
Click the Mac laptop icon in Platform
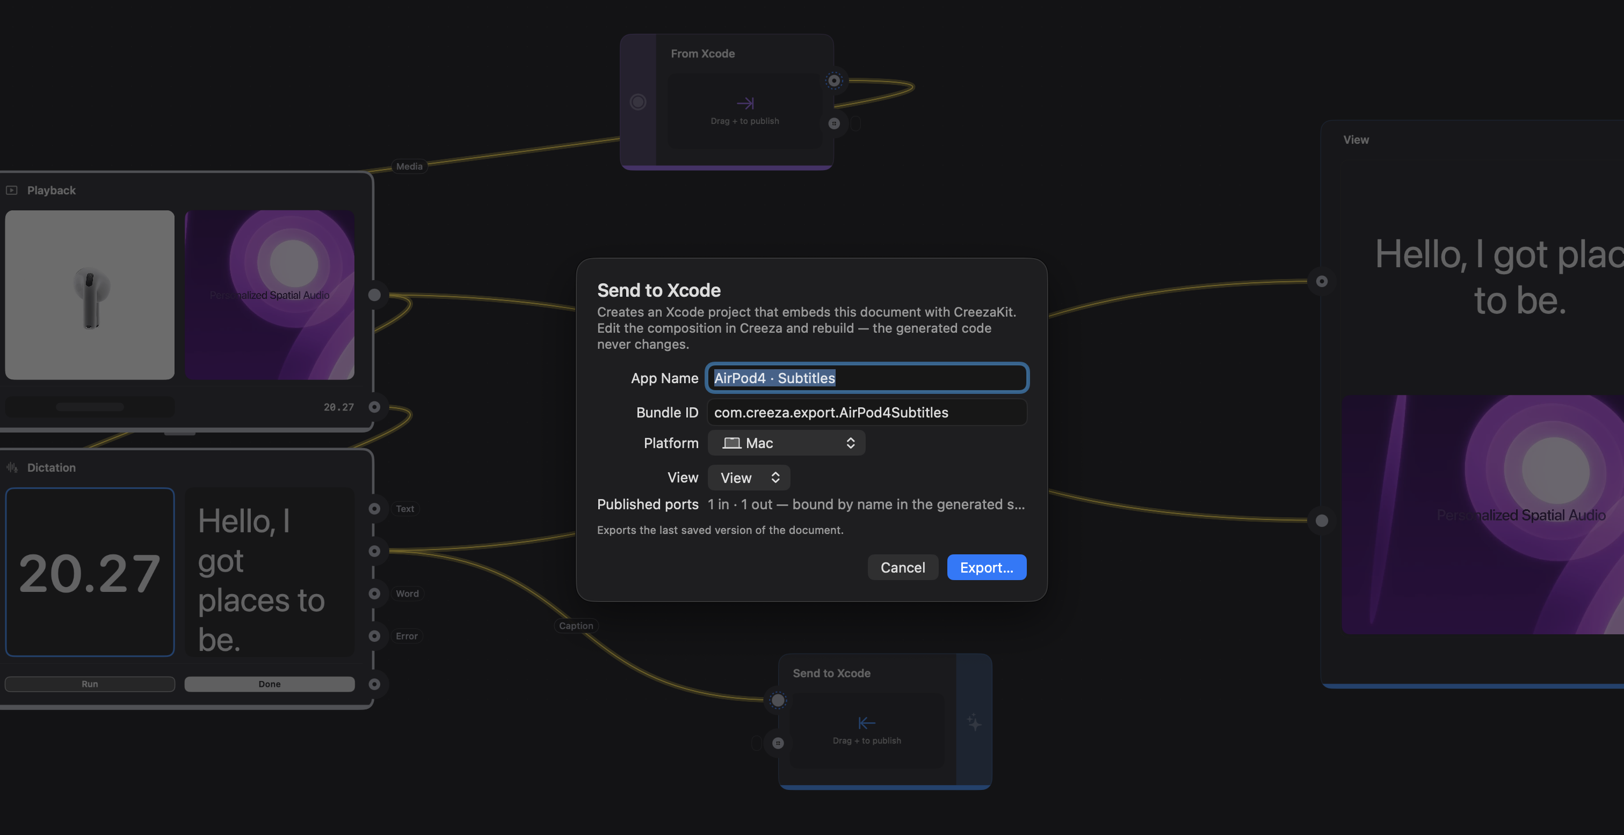731,443
